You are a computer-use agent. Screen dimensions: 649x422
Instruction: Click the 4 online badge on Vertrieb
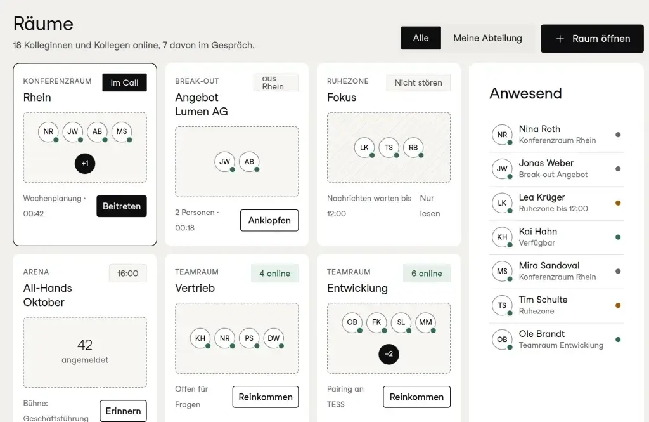tap(275, 273)
